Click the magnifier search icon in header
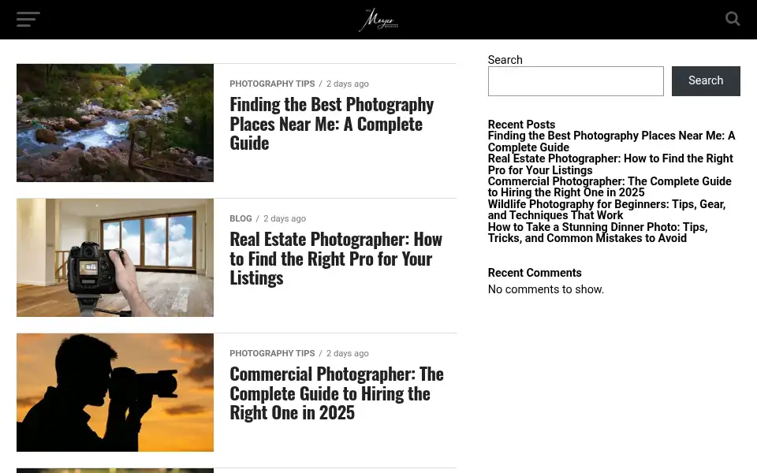The height and width of the screenshot is (473, 757). pyautogui.click(x=733, y=19)
